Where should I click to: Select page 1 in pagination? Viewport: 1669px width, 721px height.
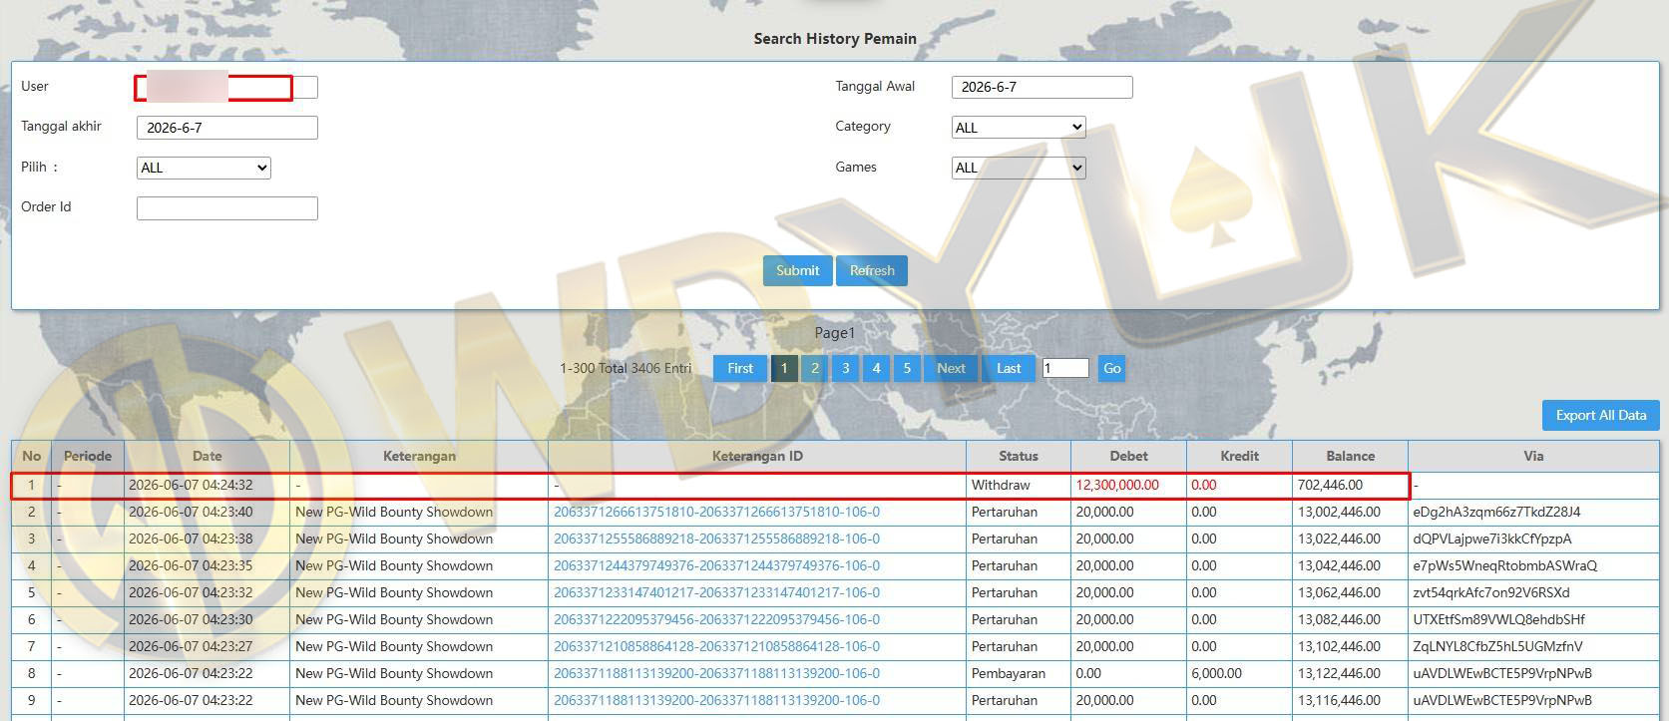point(784,368)
